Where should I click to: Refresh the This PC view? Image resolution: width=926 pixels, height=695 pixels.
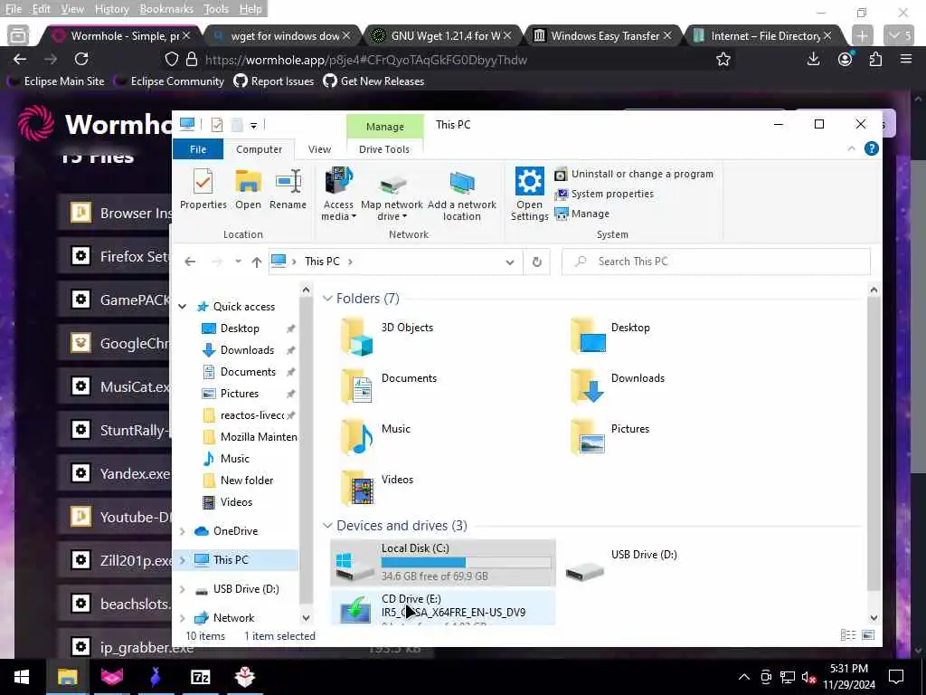537,262
